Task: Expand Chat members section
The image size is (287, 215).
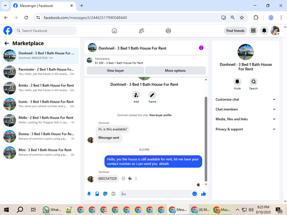Action: click(x=246, y=110)
